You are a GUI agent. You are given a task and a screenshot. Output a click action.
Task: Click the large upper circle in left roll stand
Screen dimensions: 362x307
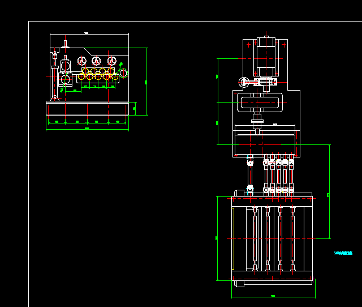pyautogui.click(x=66, y=67)
